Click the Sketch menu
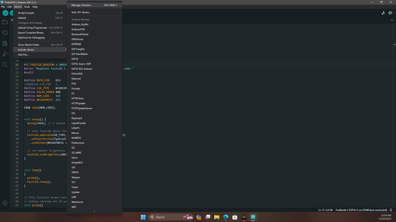 click(x=18, y=7)
